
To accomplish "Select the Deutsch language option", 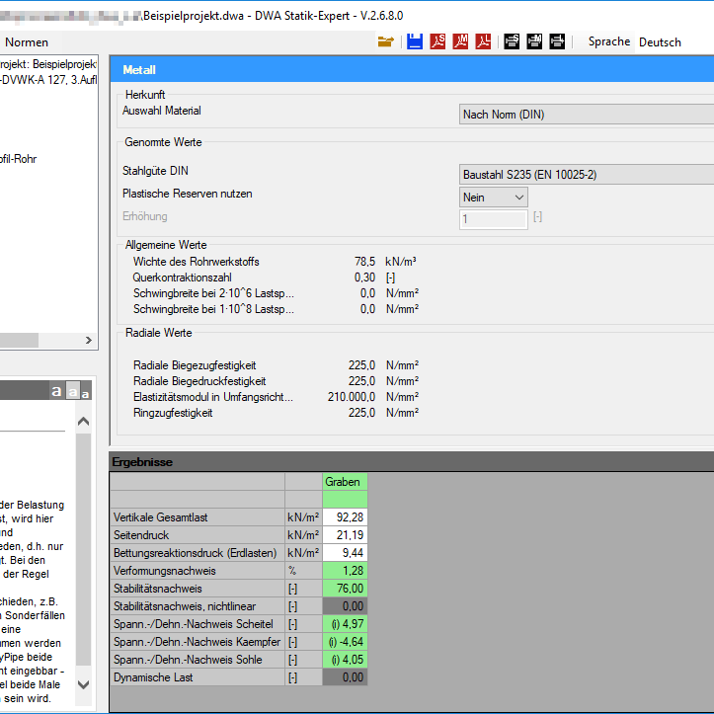I will click(660, 41).
